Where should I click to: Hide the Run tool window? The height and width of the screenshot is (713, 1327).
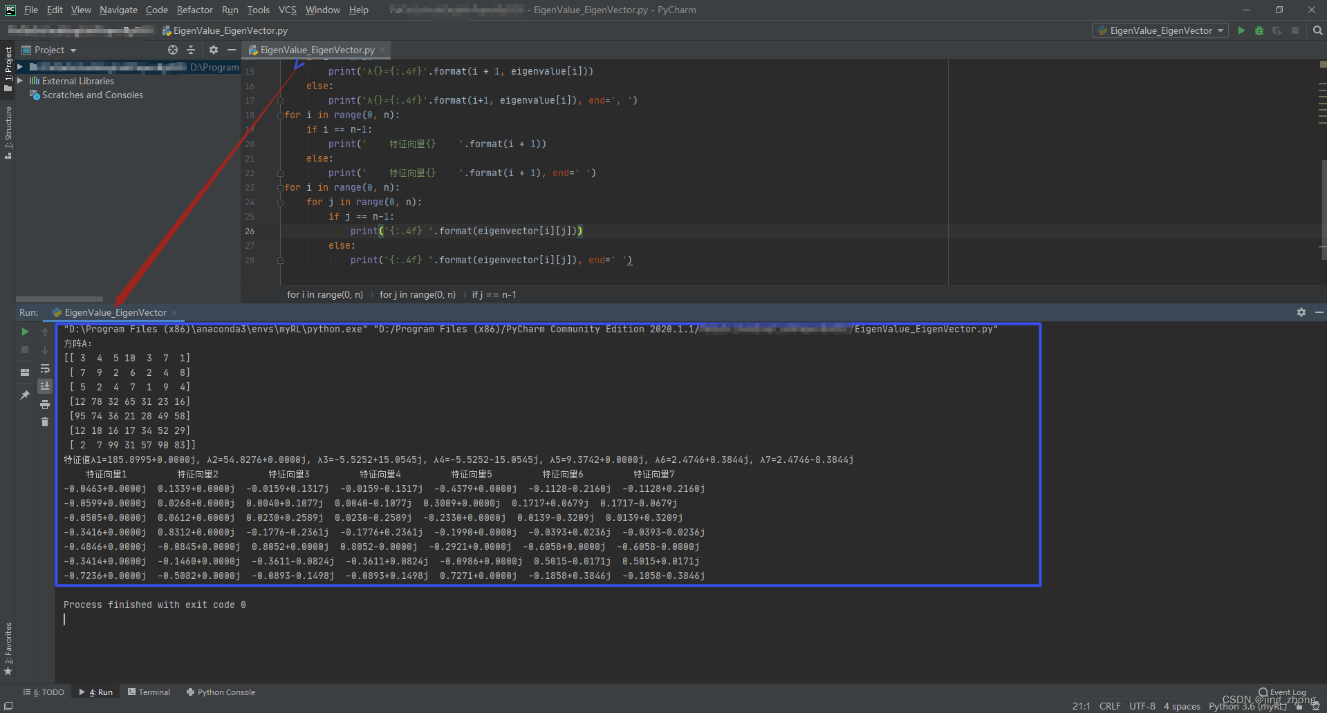point(1319,312)
